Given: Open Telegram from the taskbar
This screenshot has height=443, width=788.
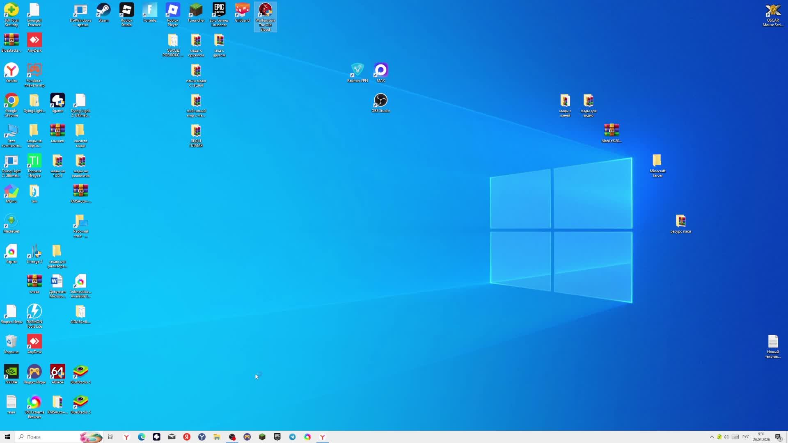Looking at the screenshot, I should coord(292,437).
